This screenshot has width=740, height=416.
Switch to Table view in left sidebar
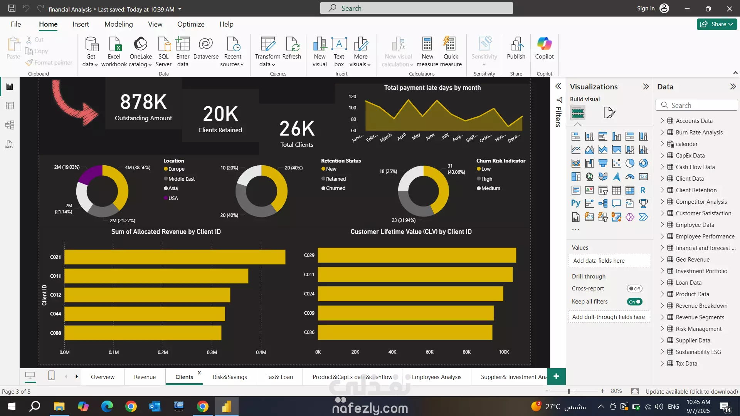pos(10,106)
